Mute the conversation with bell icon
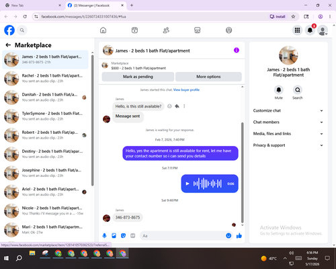The width and height of the screenshot is (336, 269). (x=278, y=90)
